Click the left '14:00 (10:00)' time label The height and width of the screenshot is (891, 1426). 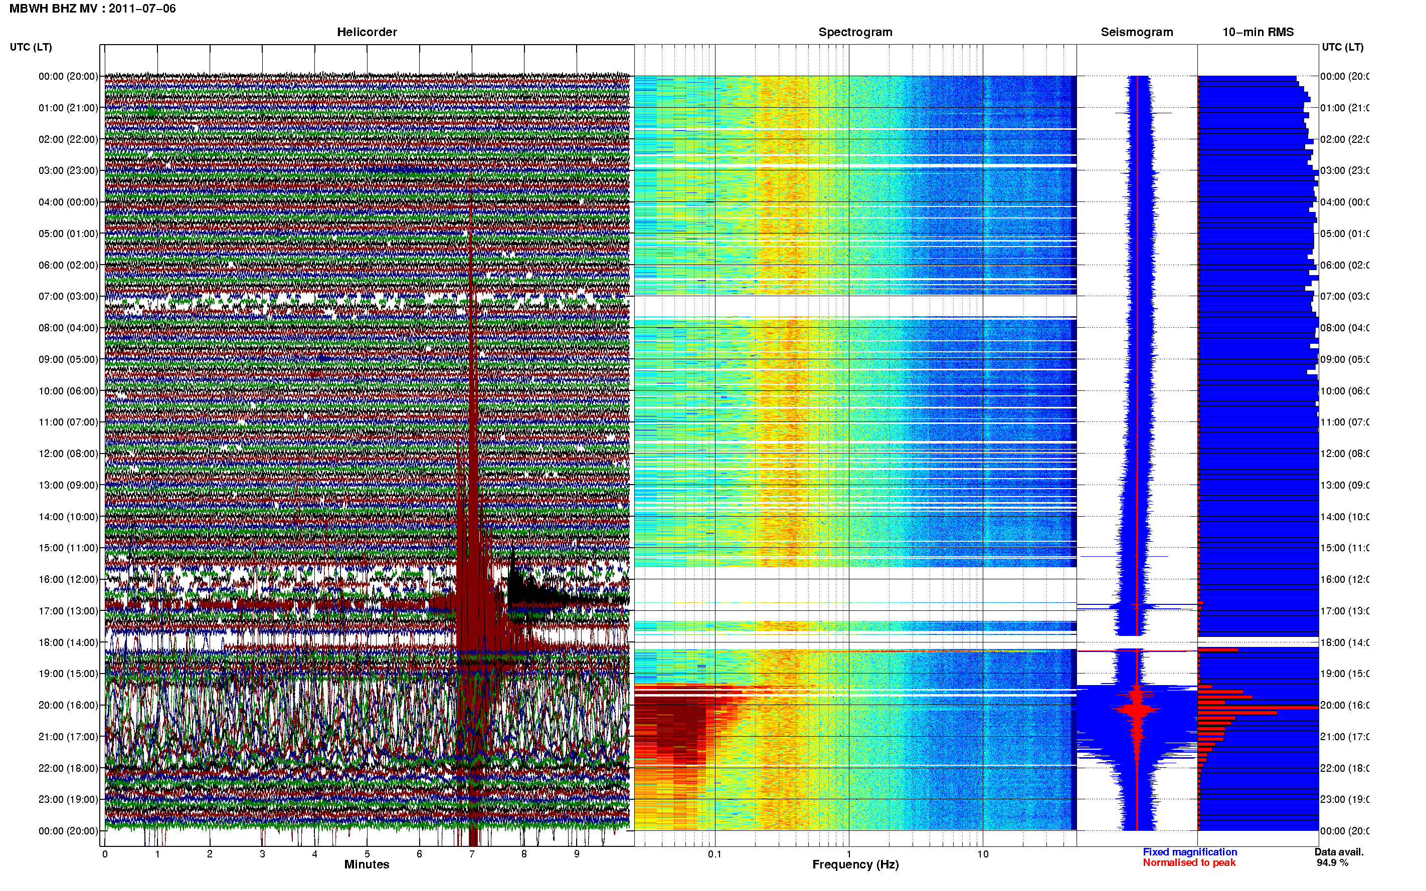pyautogui.click(x=68, y=517)
